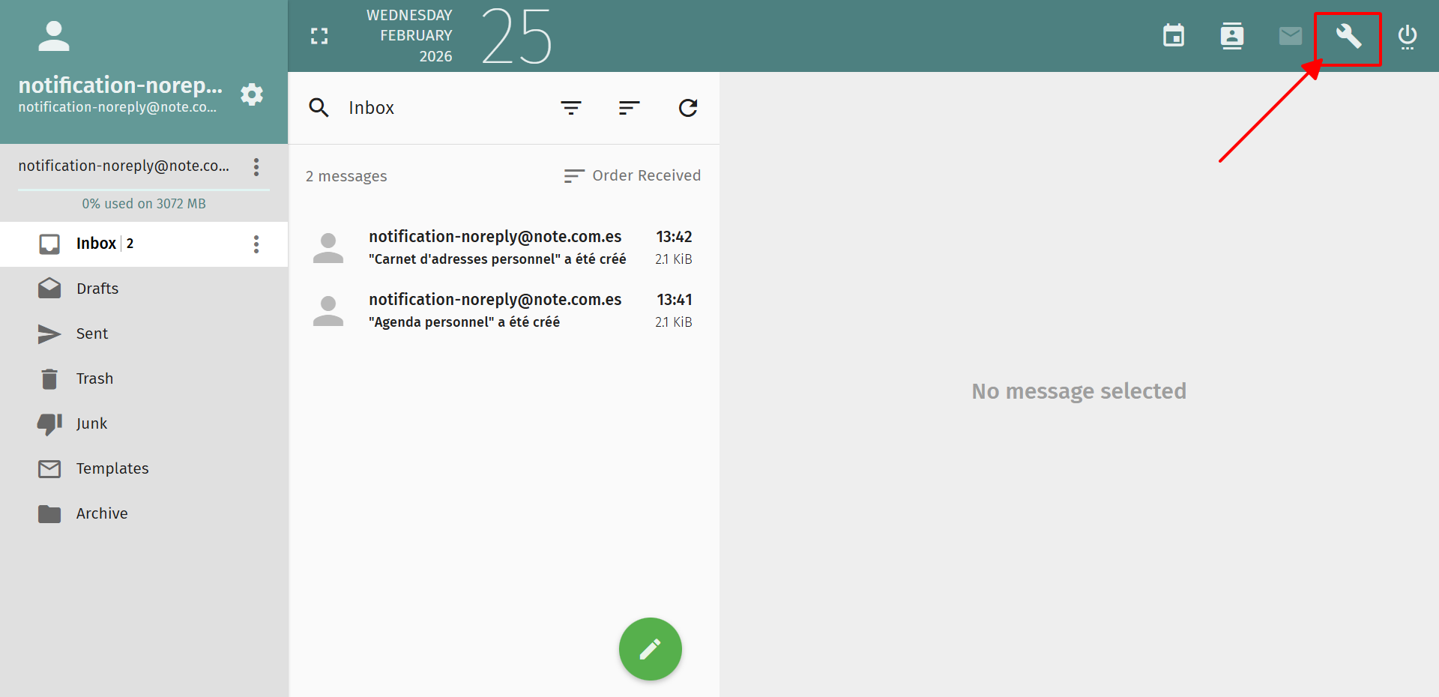Open the mailbox filter options
Viewport: 1439px width, 697px height.
click(571, 108)
